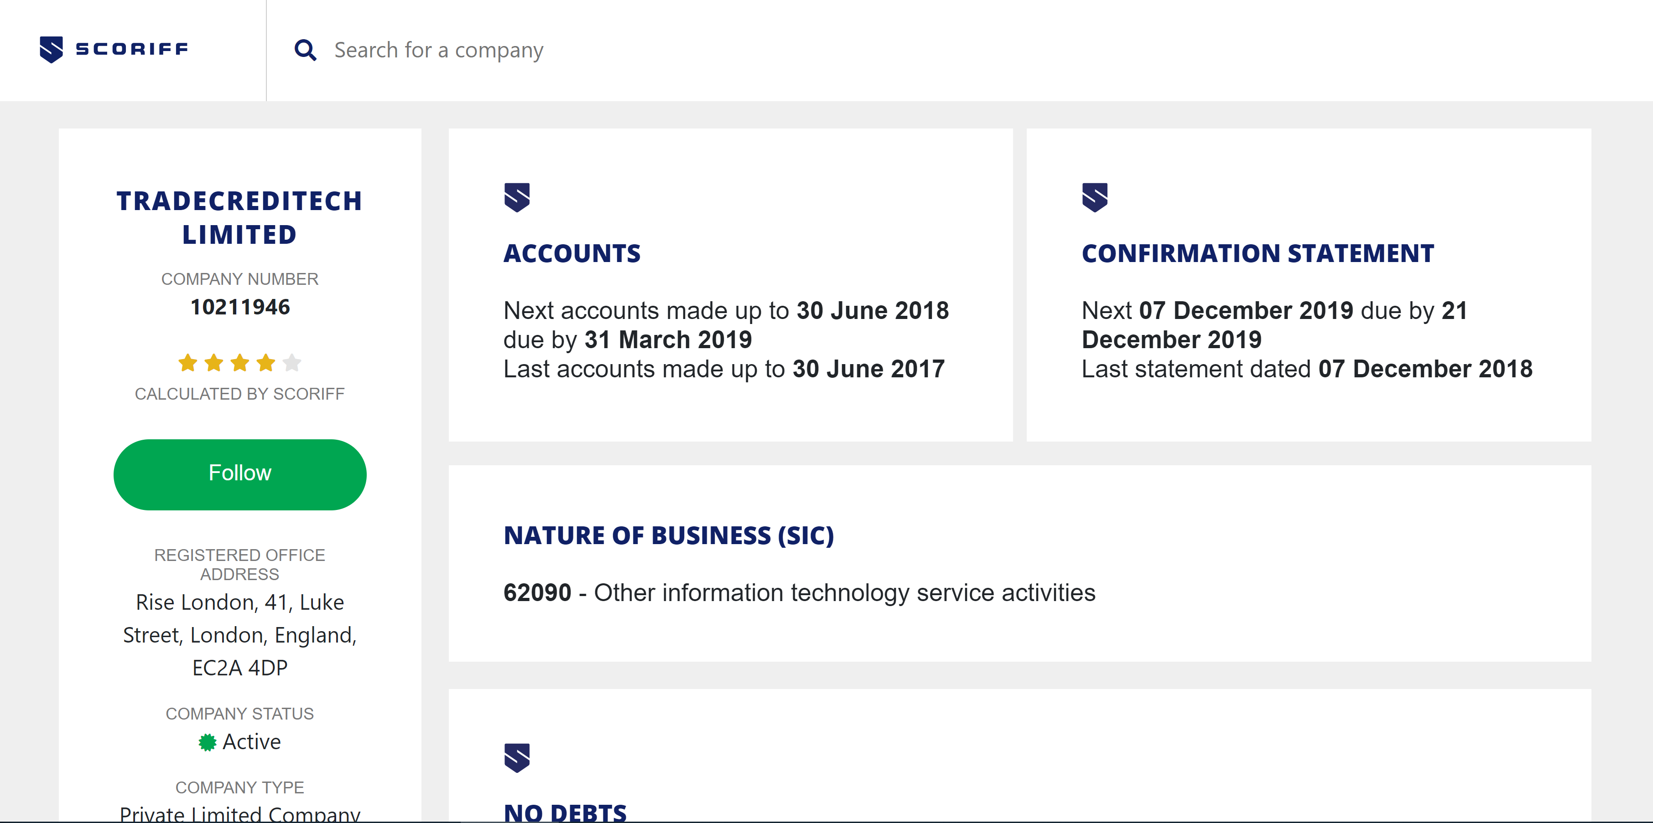Click the shield icon above Confirmation Statement

pos(1095,197)
